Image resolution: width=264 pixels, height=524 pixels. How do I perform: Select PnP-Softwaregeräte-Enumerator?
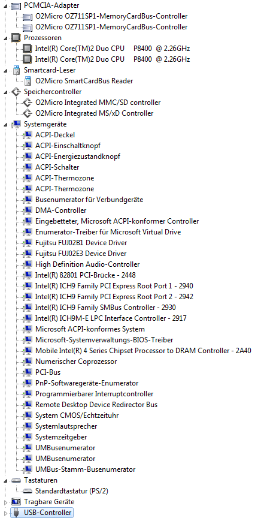(x=87, y=383)
